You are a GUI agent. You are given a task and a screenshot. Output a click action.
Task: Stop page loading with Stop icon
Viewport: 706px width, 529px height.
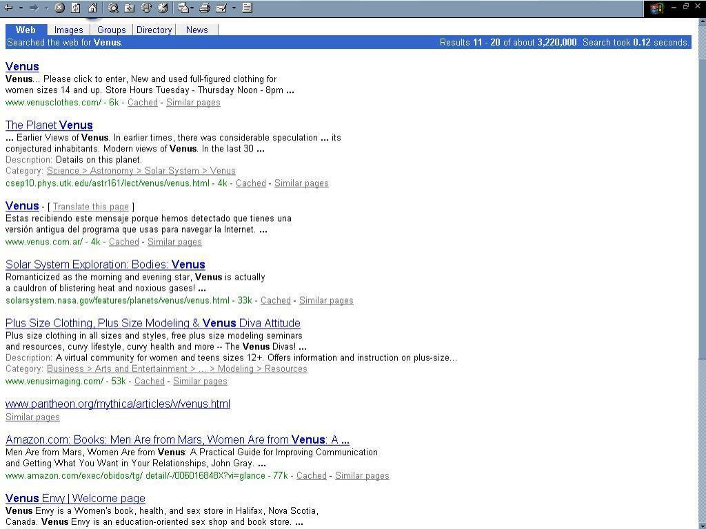(59, 8)
